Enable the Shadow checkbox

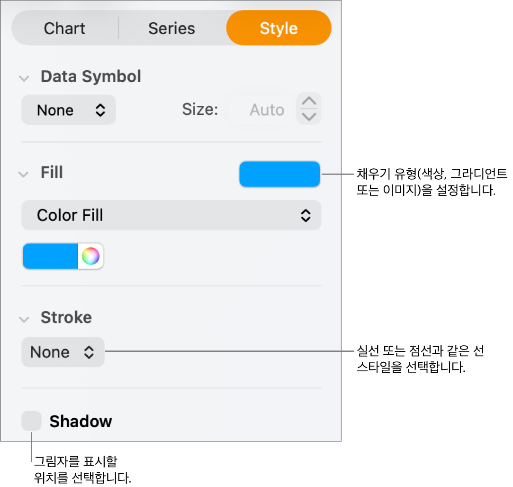coord(32,421)
